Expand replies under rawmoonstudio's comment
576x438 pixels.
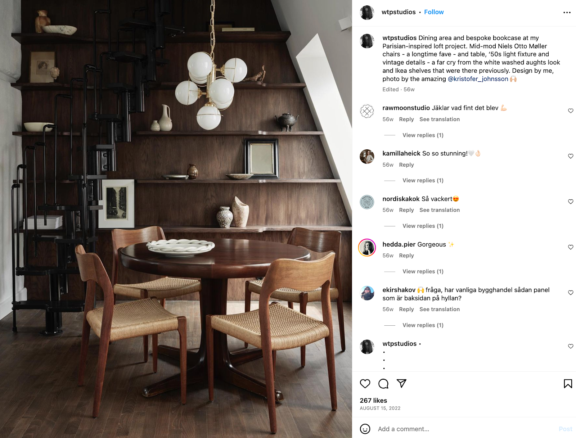coord(423,135)
